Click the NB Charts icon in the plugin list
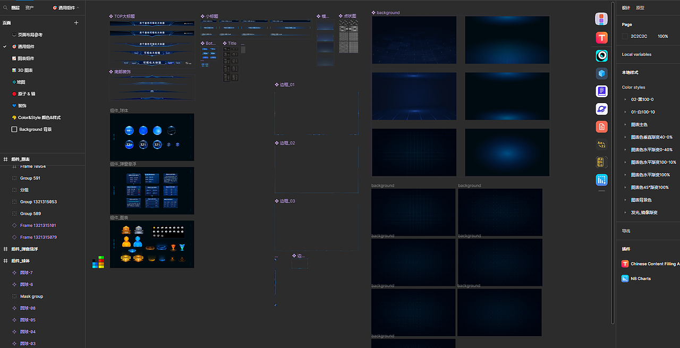 tap(625, 278)
